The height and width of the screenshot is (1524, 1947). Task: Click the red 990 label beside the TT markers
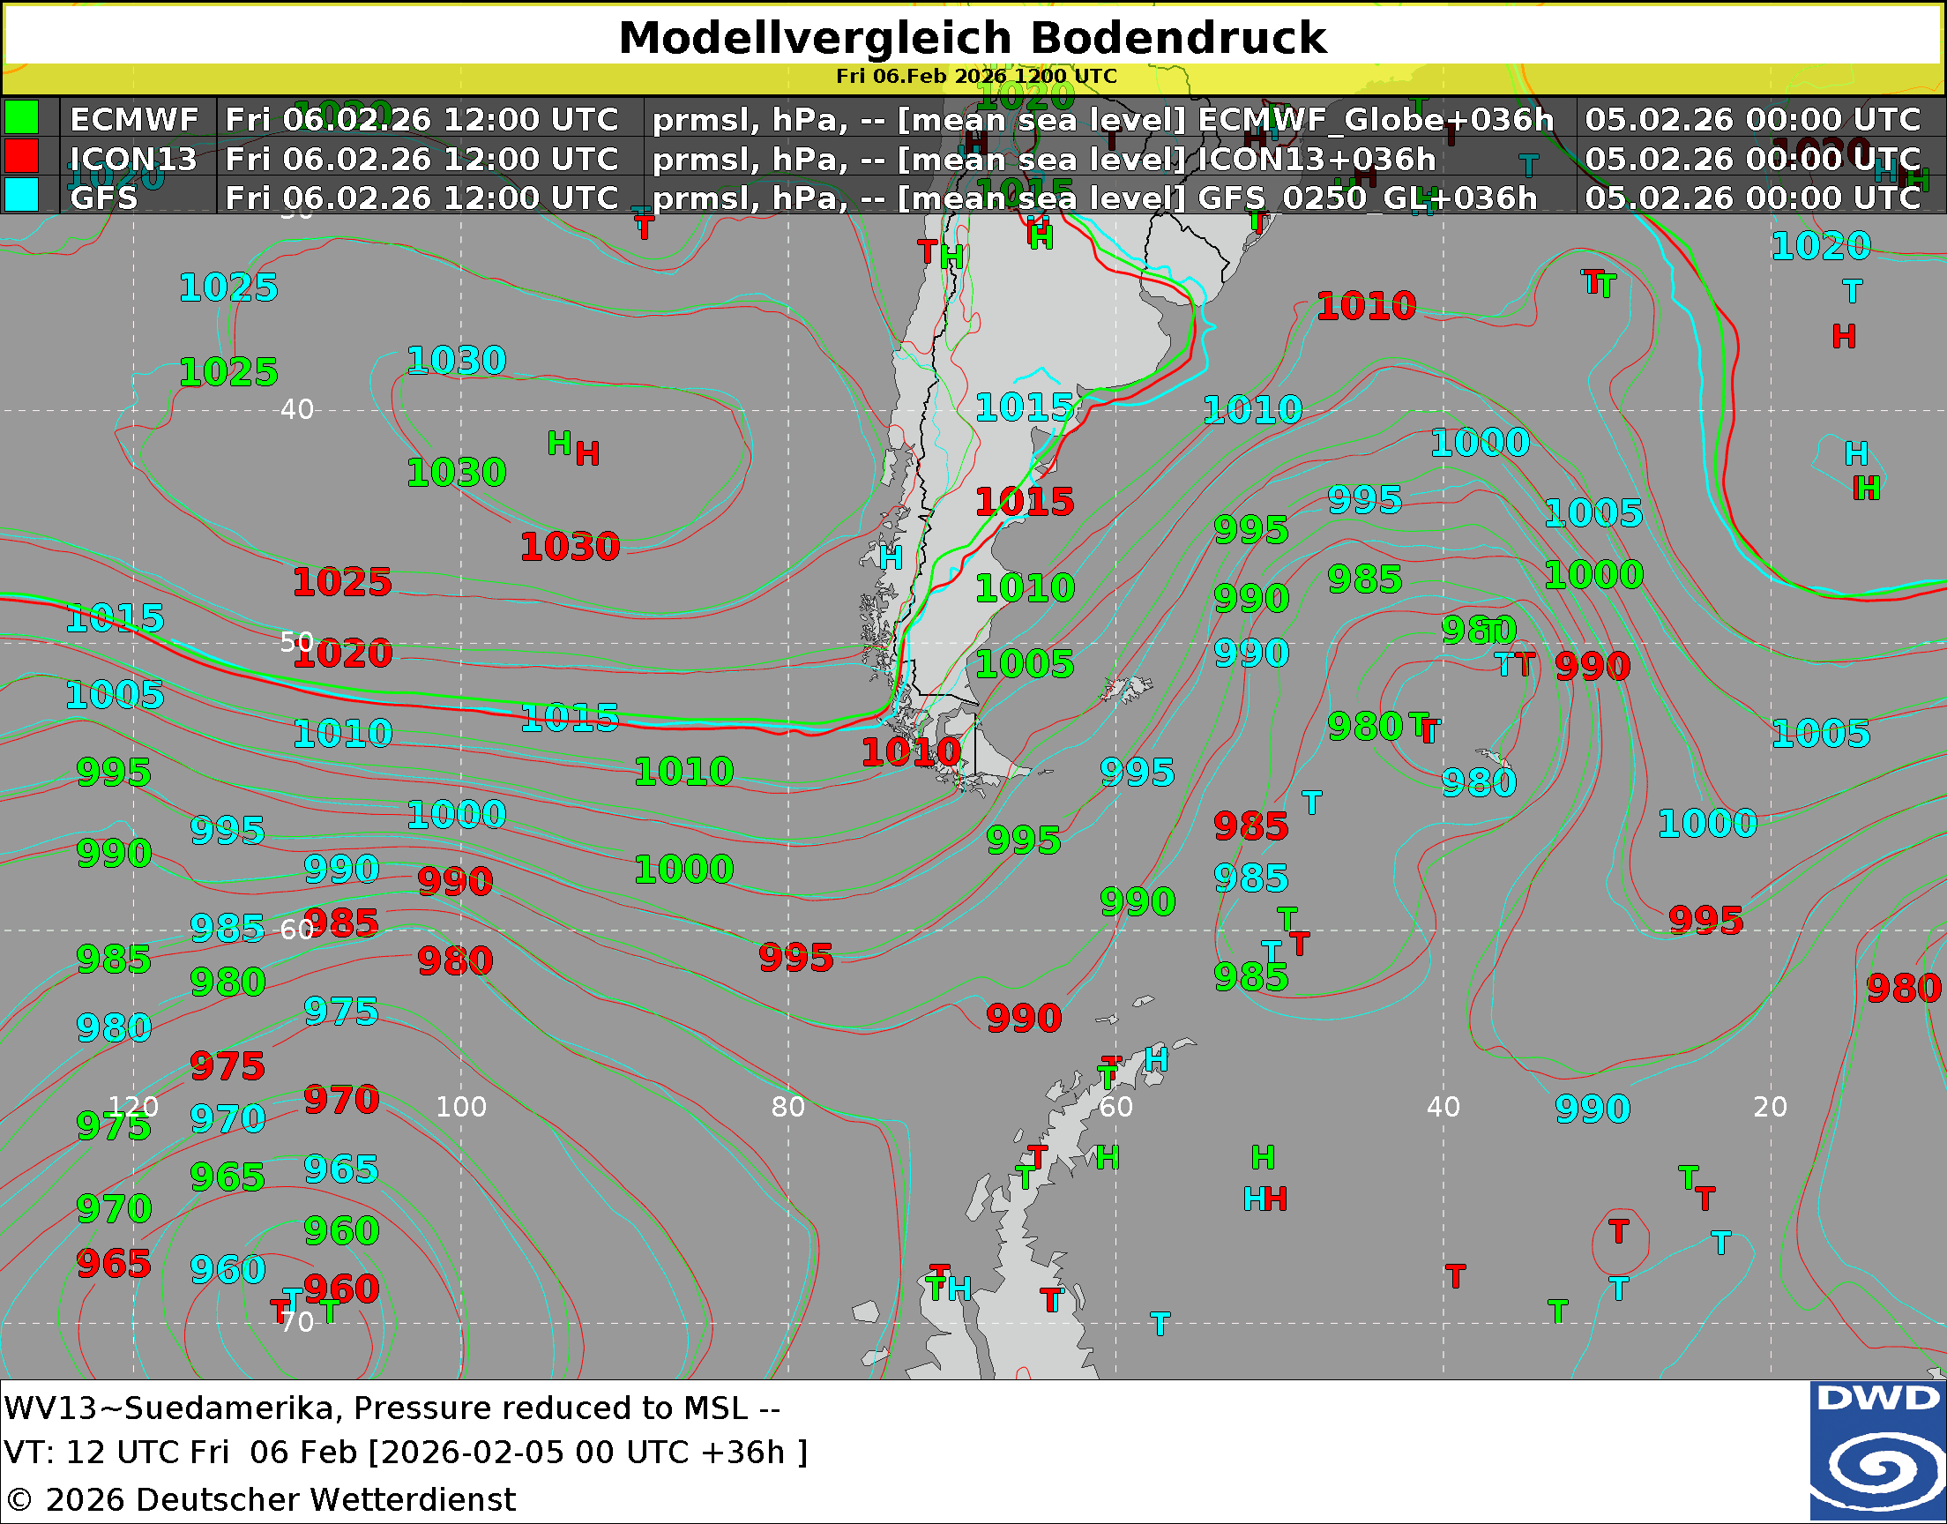(1592, 666)
